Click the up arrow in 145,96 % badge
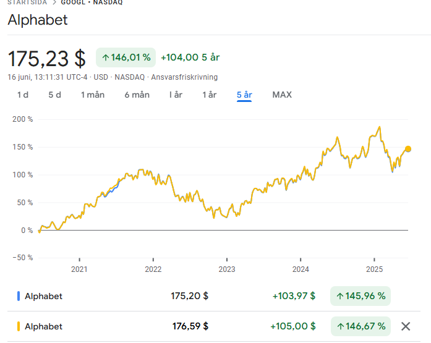Screen dimensions: 431x343 point(340,296)
